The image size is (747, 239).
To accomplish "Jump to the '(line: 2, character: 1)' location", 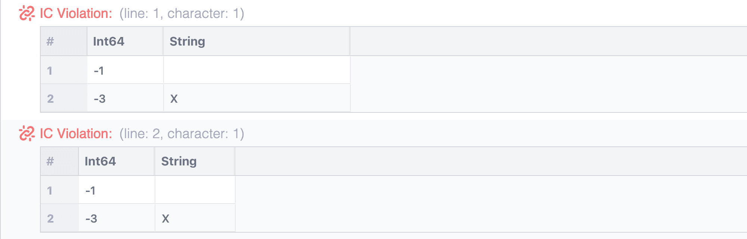I will [x=182, y=133].
